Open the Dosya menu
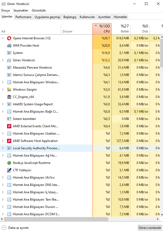Viewport: 163px width, 232px height. [6, 10]
